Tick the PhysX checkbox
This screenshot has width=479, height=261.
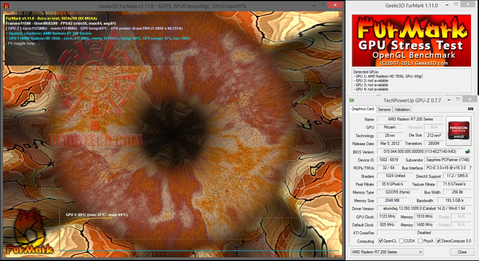tap(420, 241)
